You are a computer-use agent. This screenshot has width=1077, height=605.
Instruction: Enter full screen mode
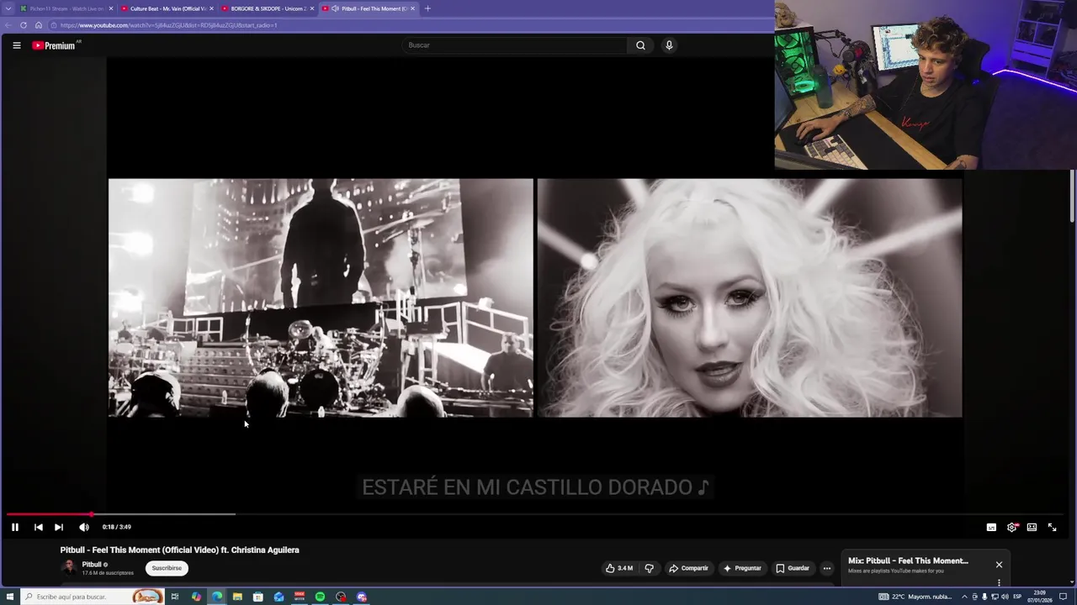[1052, 527]
